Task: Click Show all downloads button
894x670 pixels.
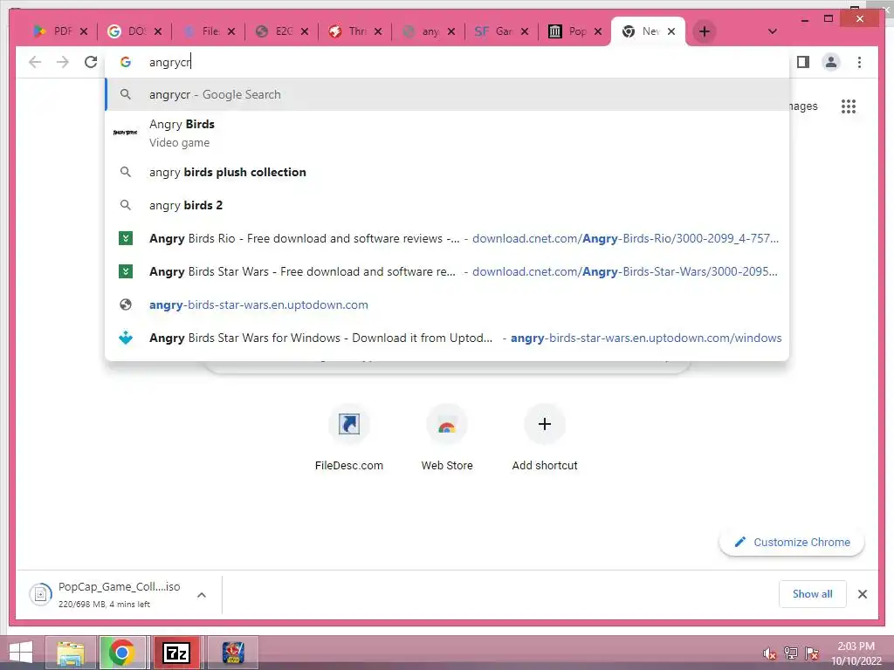Action: tap(813, 594)
